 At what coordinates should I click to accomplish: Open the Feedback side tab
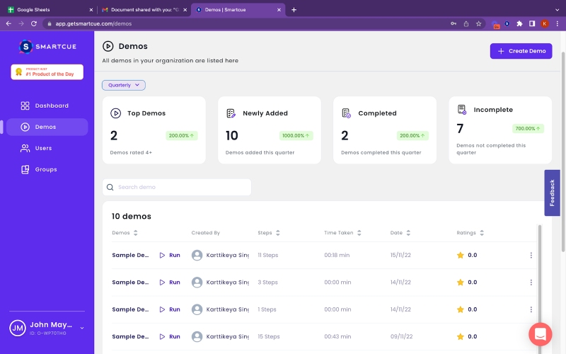click(552, 193)
